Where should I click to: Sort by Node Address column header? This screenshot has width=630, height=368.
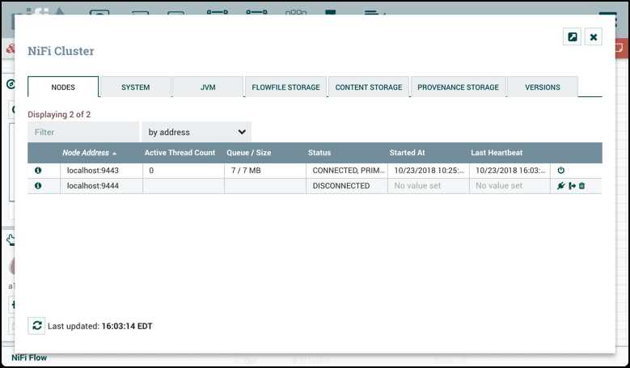pos(90,153)
